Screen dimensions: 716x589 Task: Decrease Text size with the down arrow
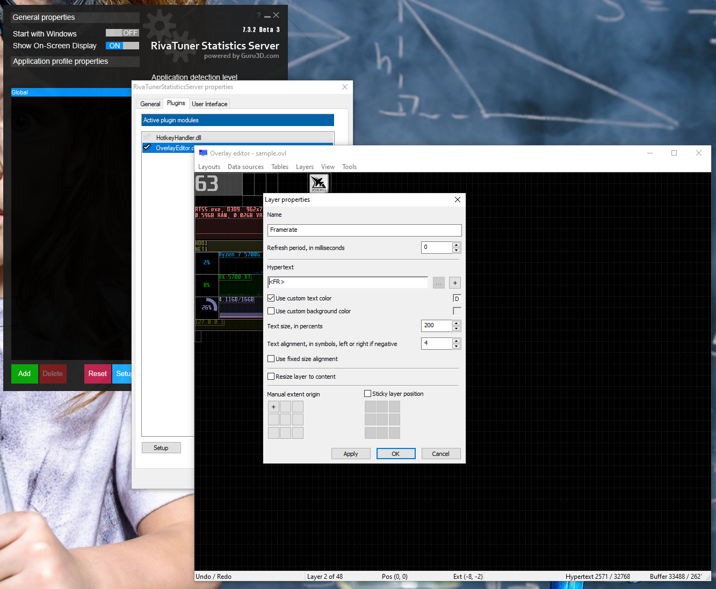pos(457,329)
